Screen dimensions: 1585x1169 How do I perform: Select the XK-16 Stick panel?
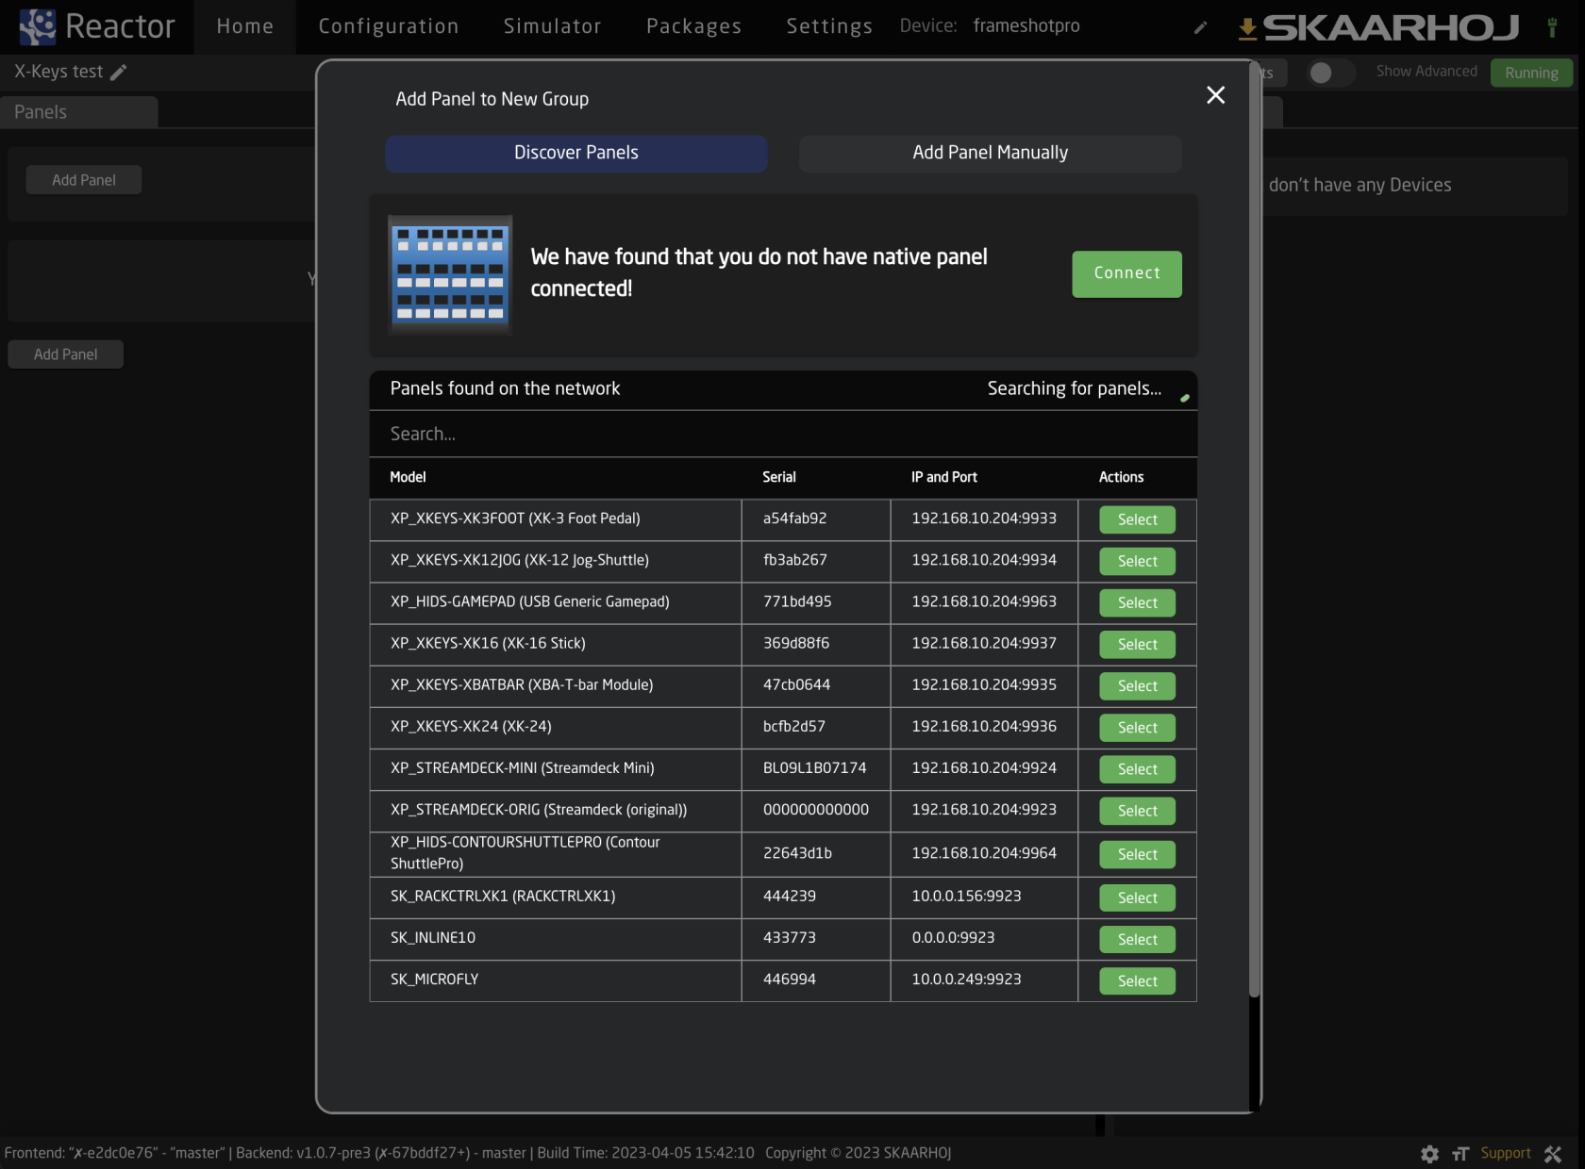[x=1138, y=644]
